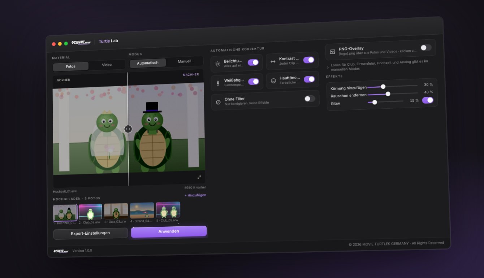Click the crossed-circle Ohne Filter icon
The image size is (484, 278).
[x=218, y=102]
